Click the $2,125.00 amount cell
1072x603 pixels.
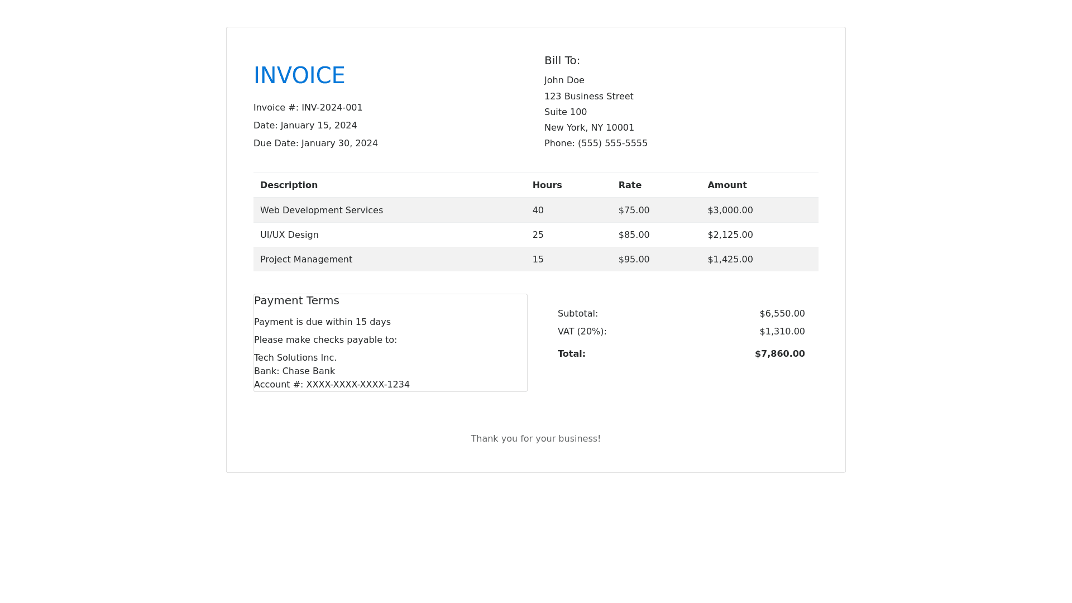coord(730,235)
